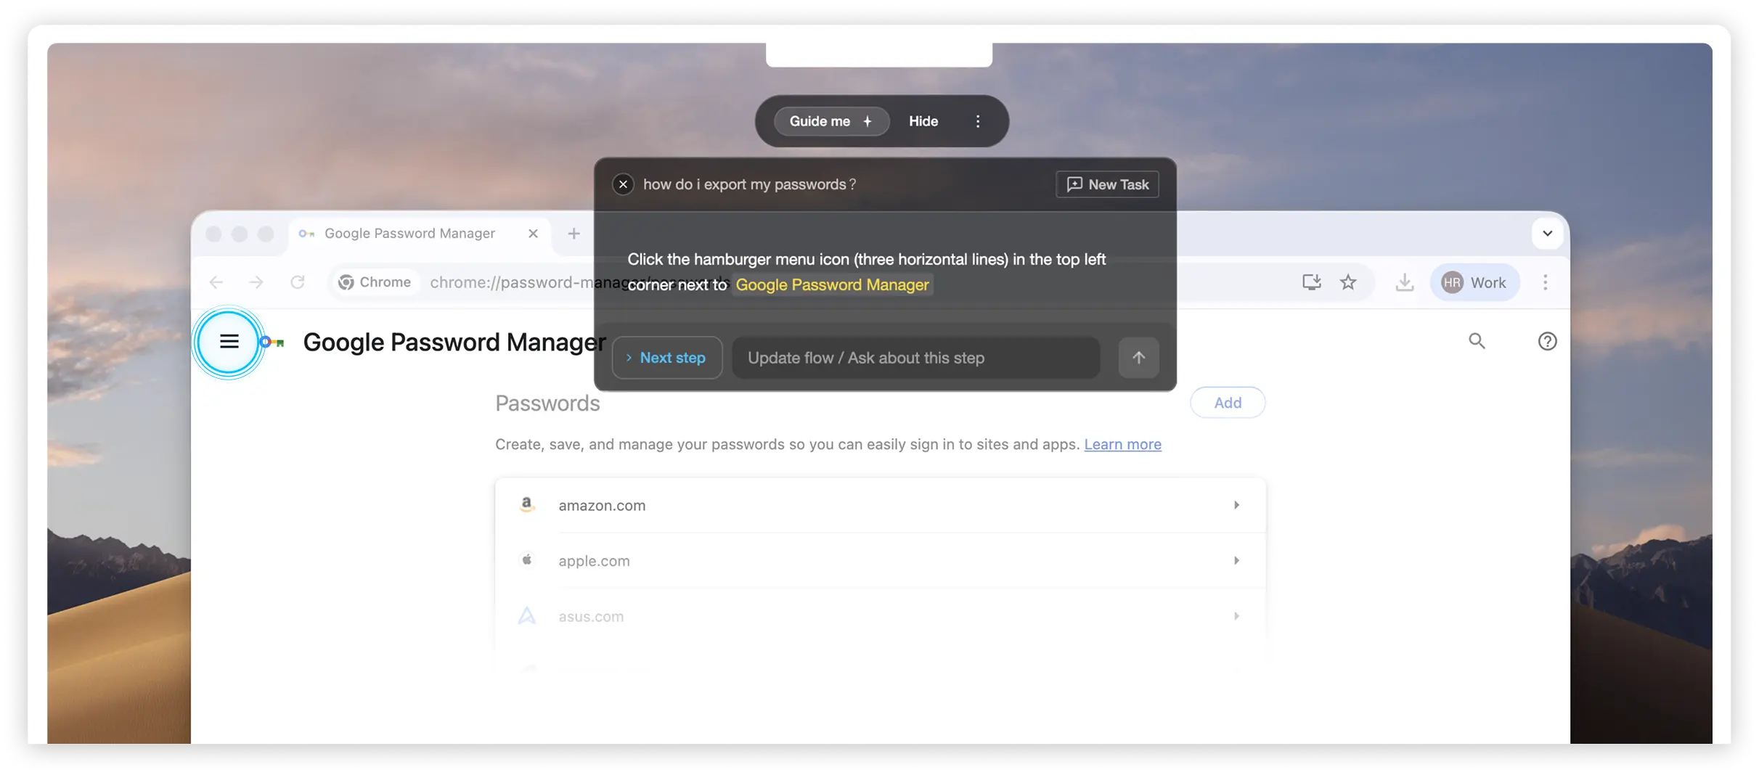
Task: Click the Add password button
Action: 1227,402
